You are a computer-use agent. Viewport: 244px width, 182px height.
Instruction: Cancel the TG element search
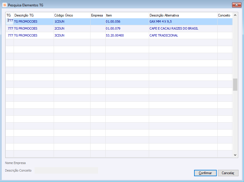click(228, 173)
